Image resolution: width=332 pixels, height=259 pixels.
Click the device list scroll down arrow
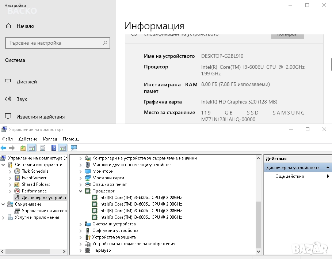[x=259, y=252]
